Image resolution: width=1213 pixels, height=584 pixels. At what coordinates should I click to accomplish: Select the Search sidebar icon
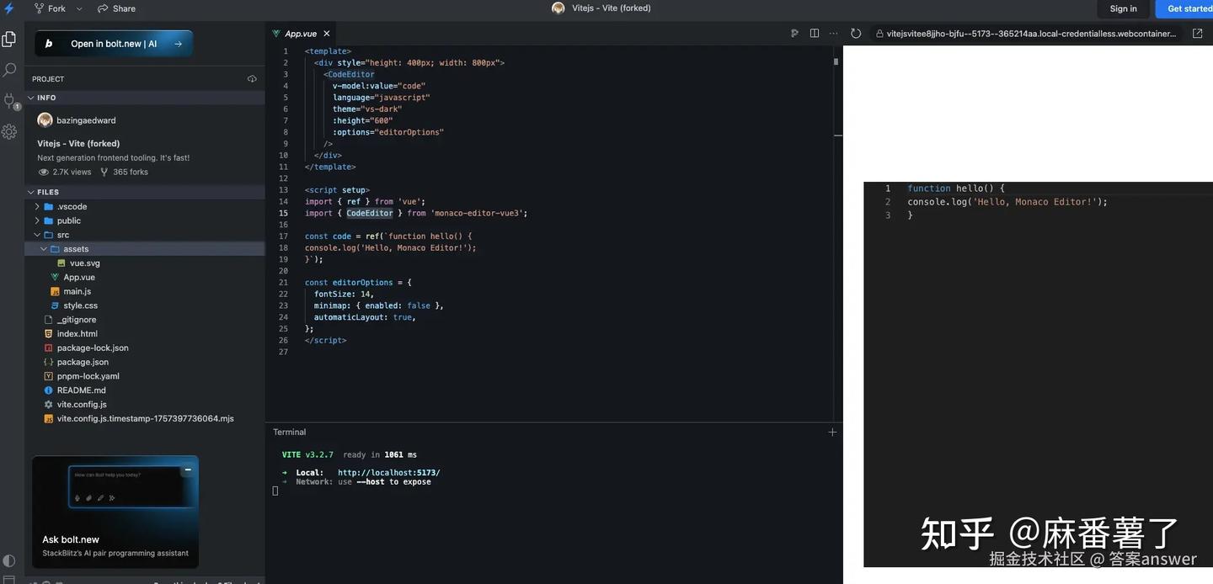click(x=9, y=69)
